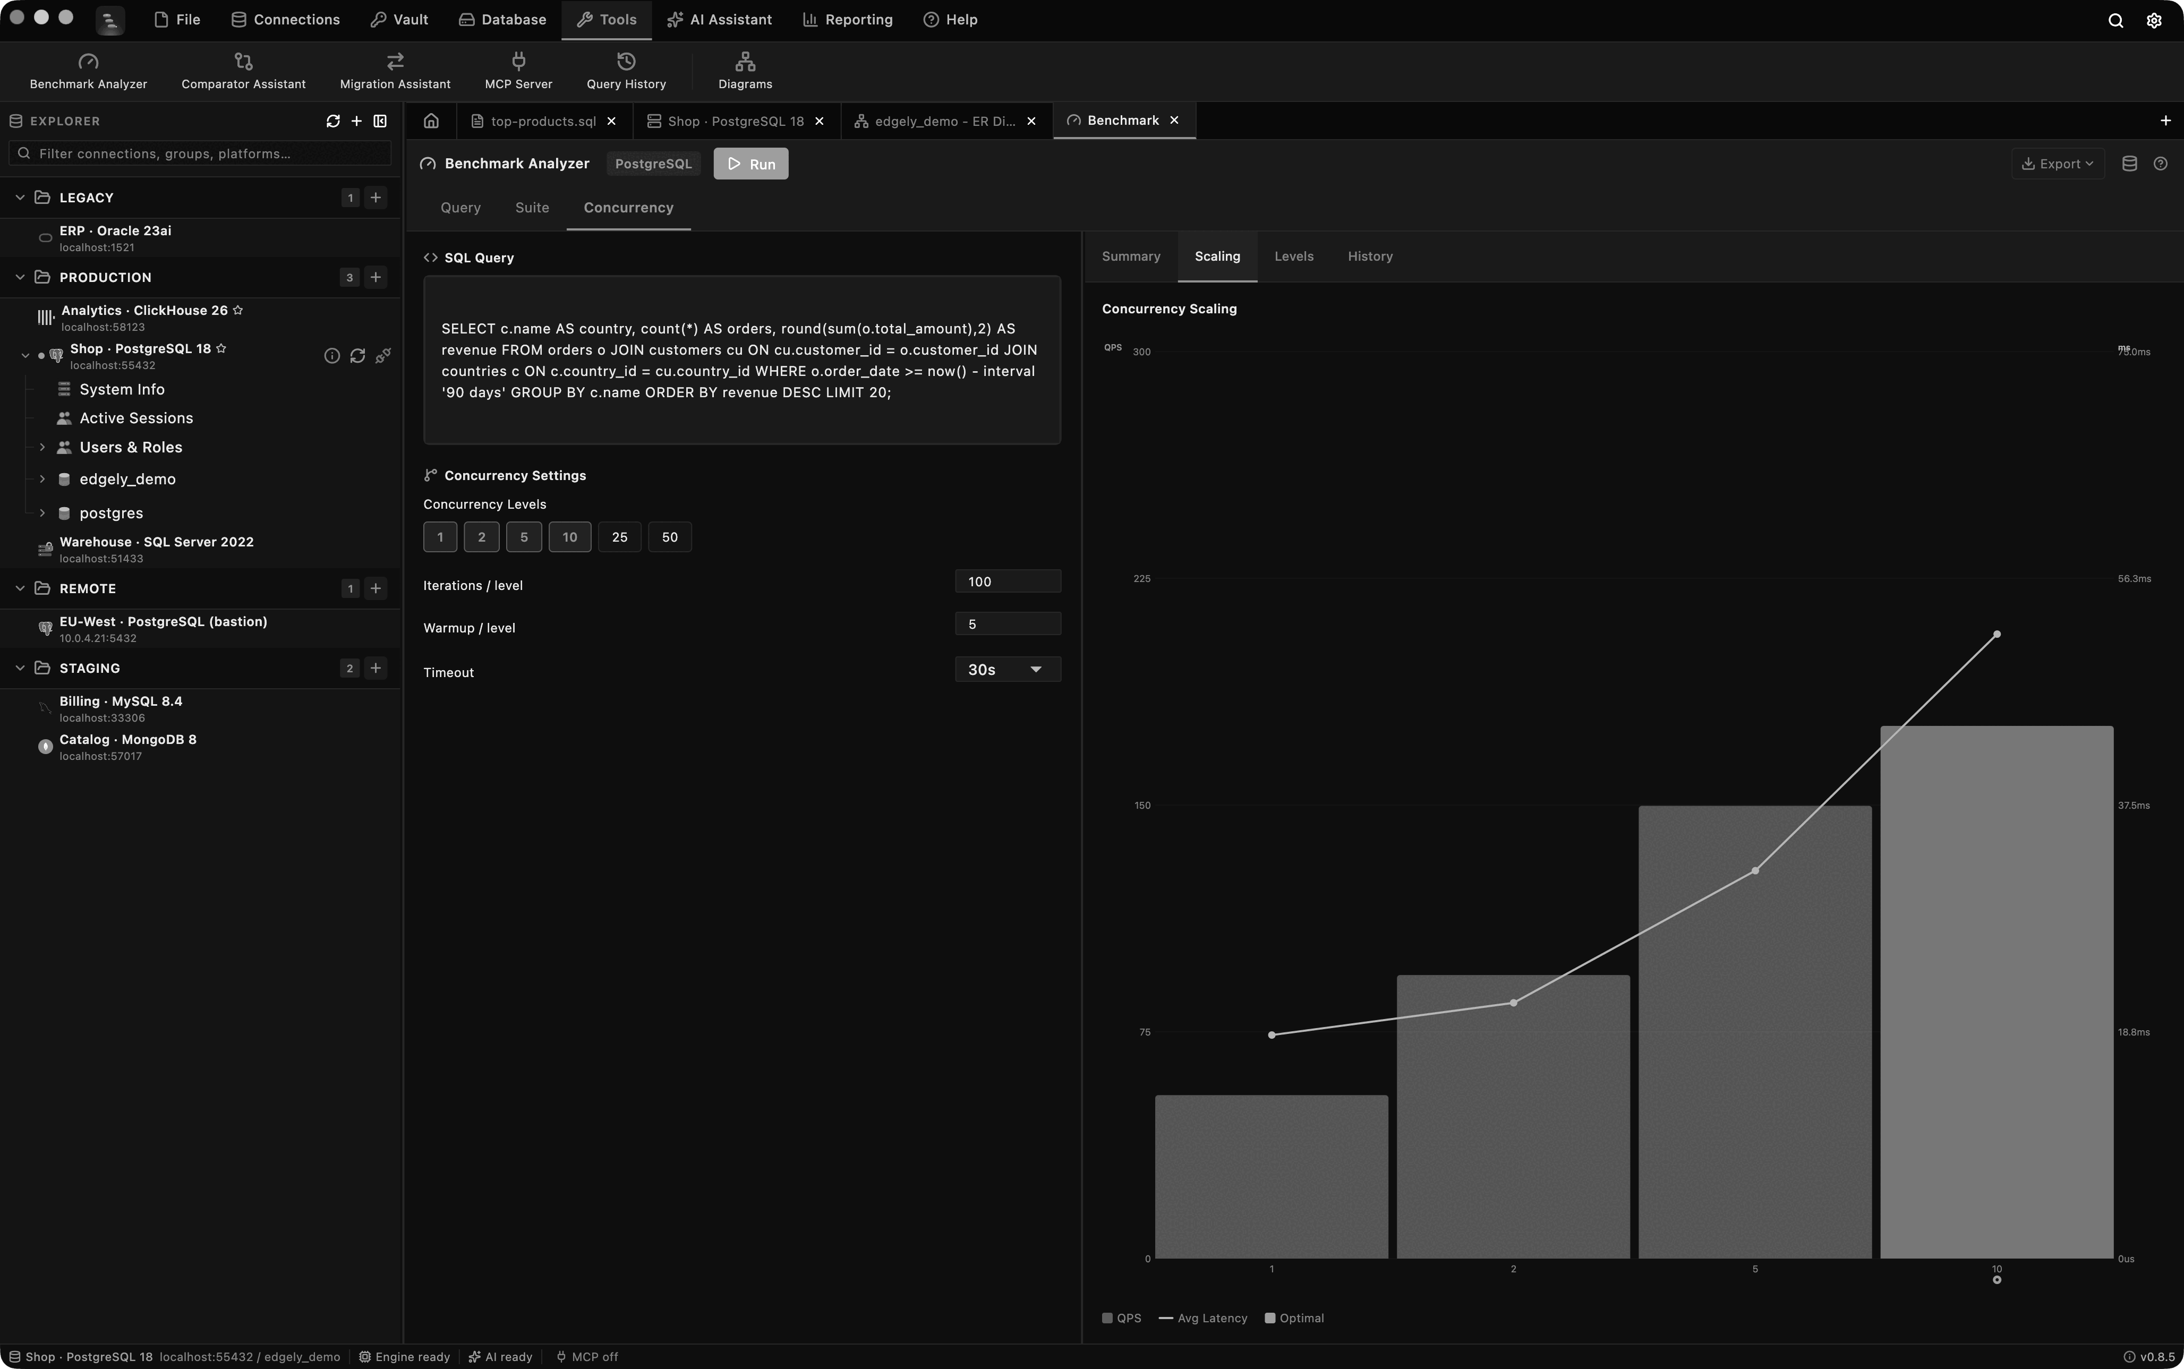Open Query History
Image resolution: width=2184 pixels, height=1369 pixels.
tap(626, 71)
